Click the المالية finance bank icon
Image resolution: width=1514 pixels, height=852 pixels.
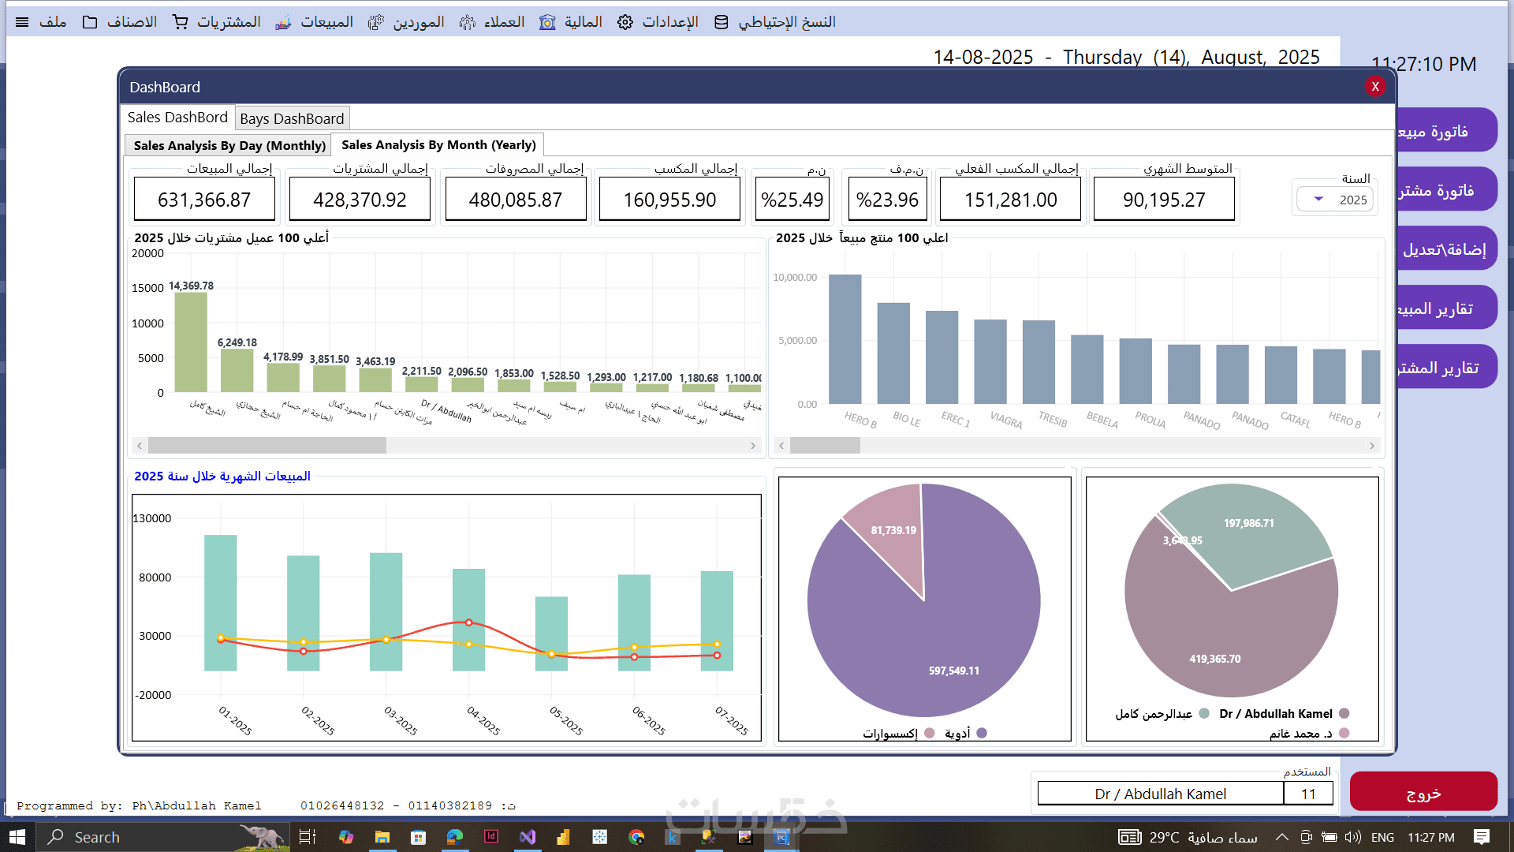547,22
